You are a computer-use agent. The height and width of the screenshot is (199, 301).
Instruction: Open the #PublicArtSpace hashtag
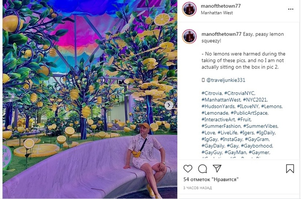click(x=249, y=113)
